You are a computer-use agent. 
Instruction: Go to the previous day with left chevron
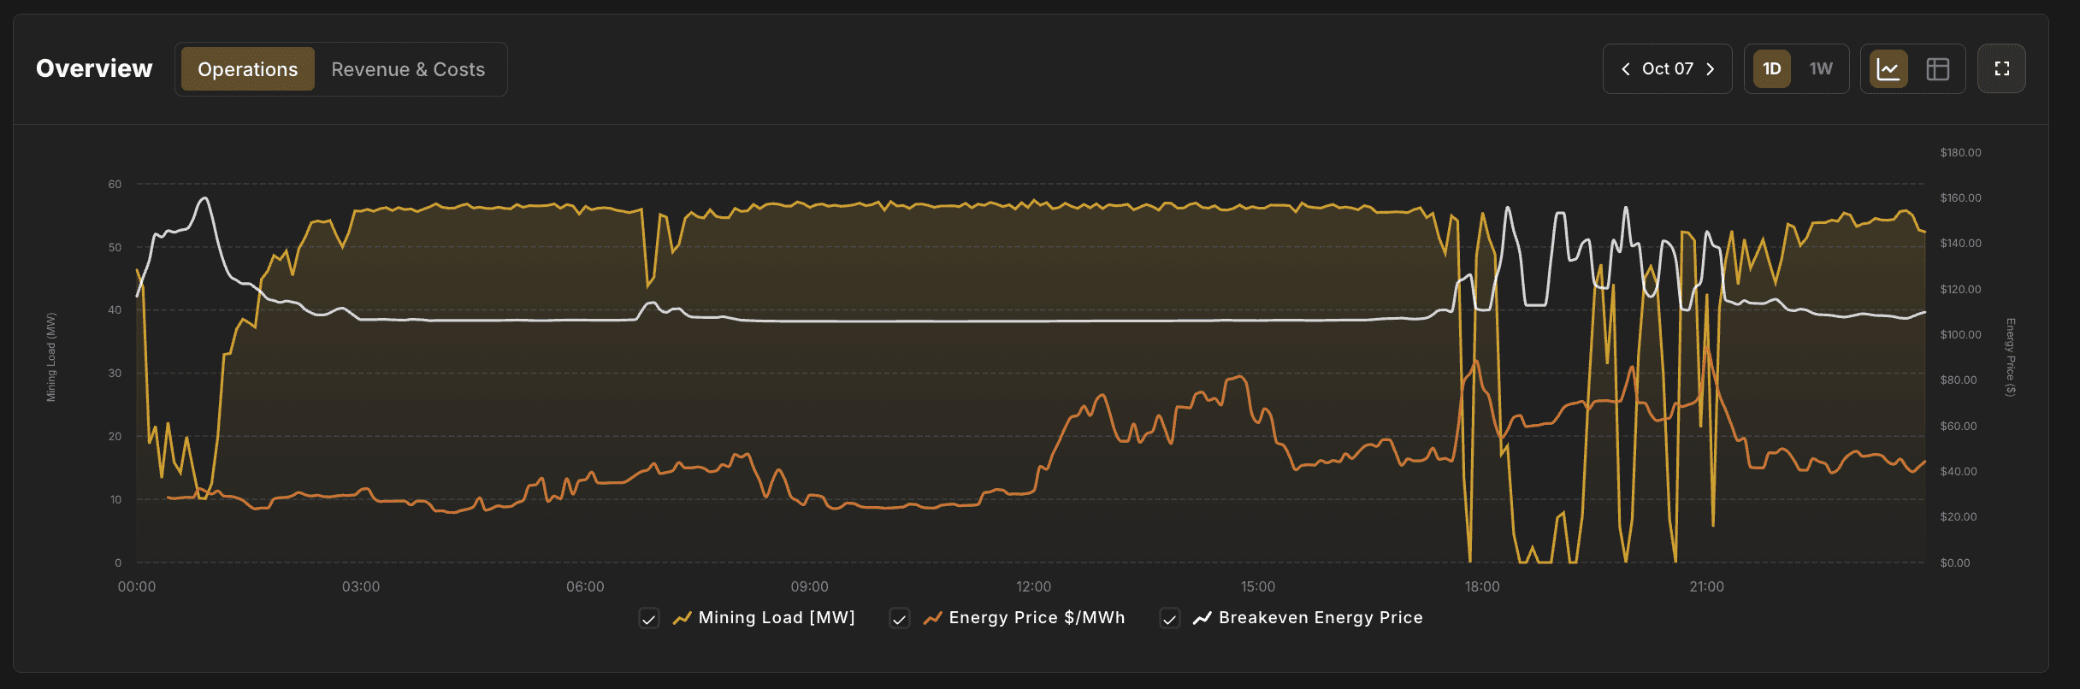click(x=1625, y=69)
